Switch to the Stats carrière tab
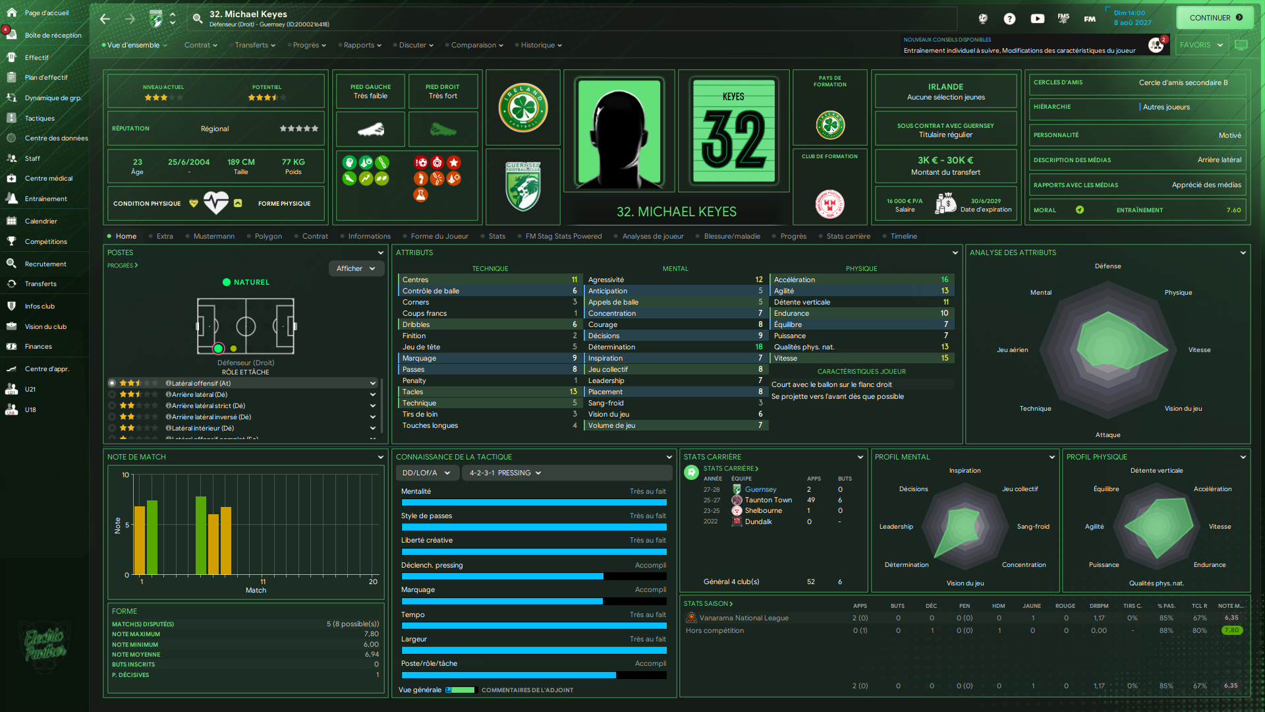1265x712 pixels. [x=848, y=236]
